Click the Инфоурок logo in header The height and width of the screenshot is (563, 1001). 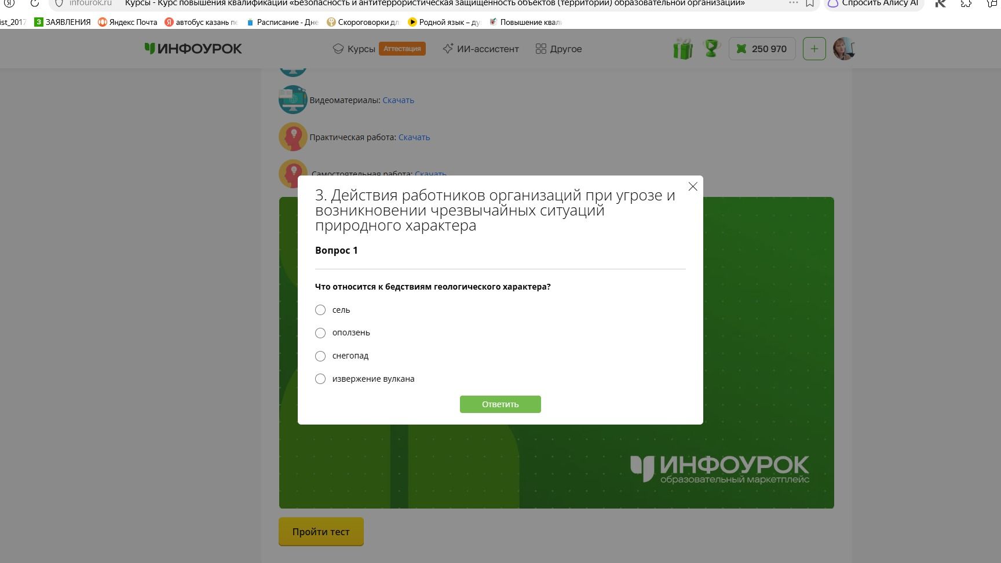click(193, 49)
